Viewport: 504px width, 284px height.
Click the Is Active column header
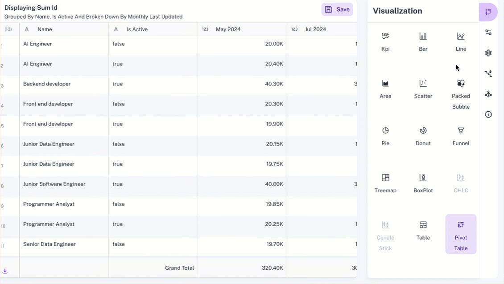point(153,29)
